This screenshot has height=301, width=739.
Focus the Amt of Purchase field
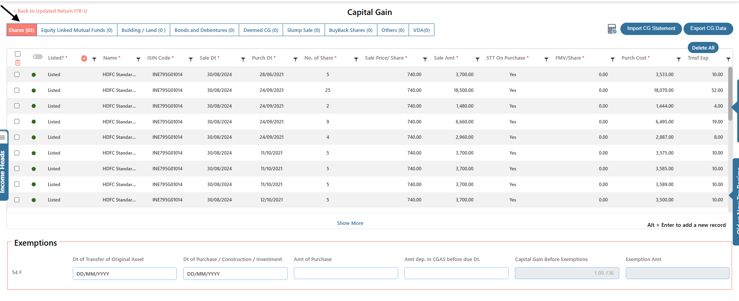click(345, 273)
